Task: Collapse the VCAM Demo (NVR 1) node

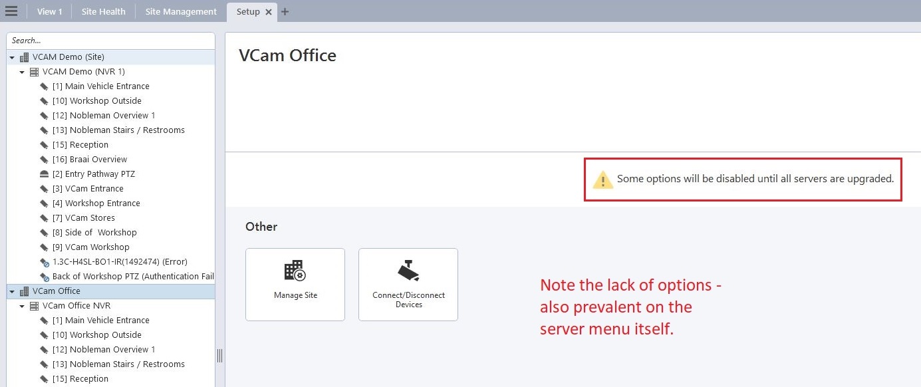Action: pos(22,72)
